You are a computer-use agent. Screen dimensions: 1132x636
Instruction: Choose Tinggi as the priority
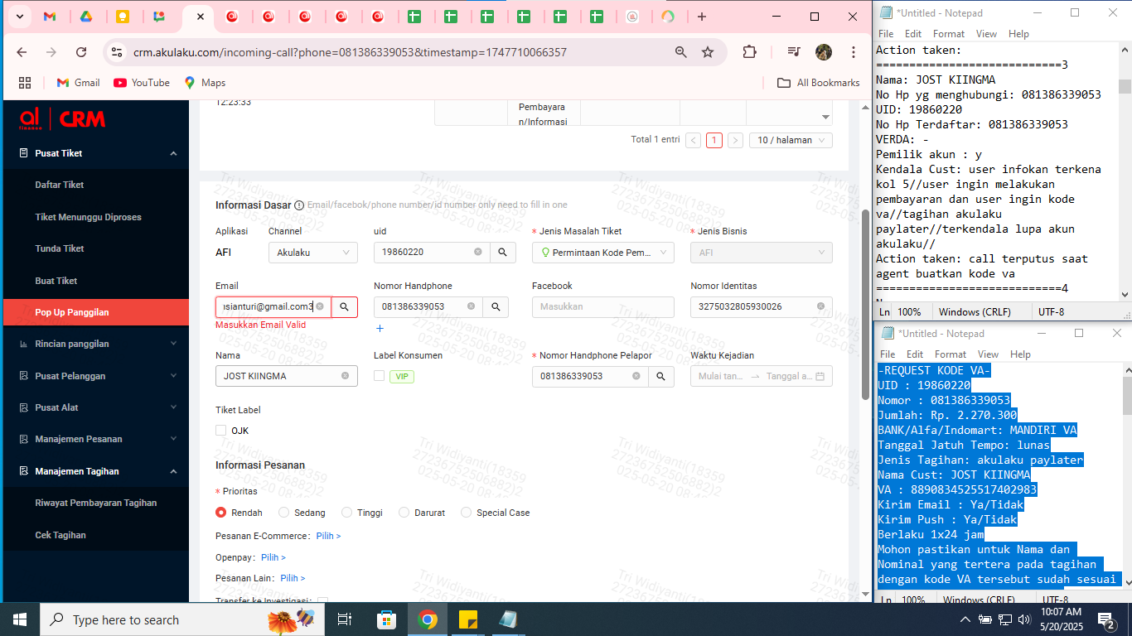tap(347, 513)
